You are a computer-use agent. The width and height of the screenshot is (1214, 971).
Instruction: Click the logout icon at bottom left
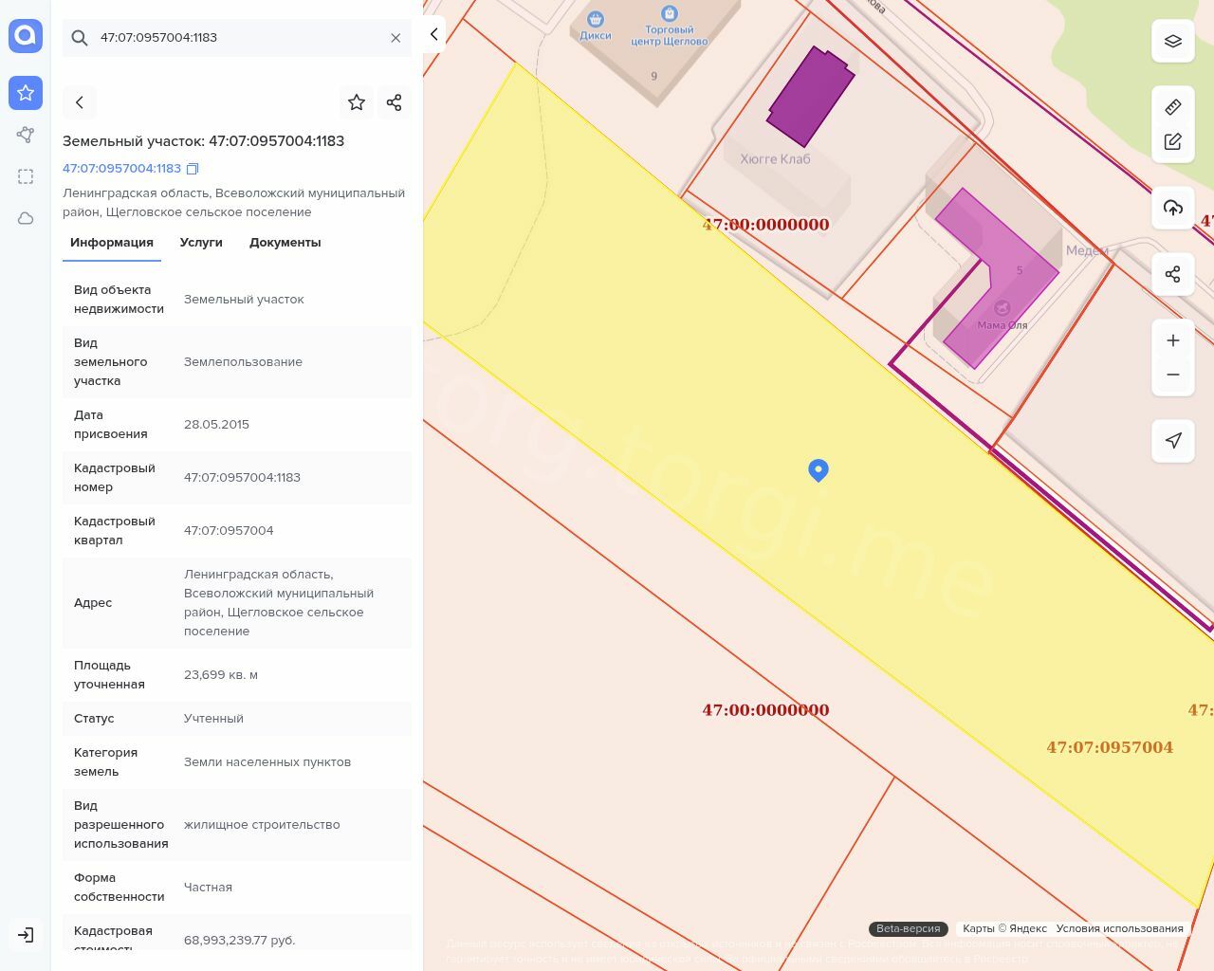[26, 935]
